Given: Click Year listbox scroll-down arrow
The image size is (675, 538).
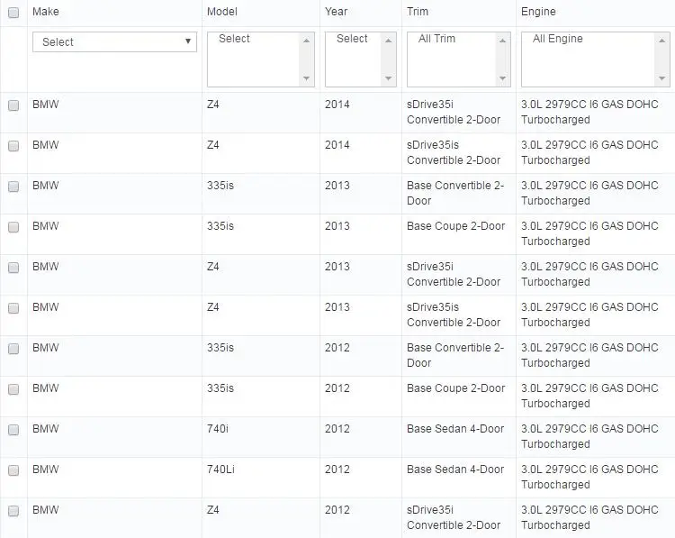Looking at the screenshot, I should [x=388, y=78].
